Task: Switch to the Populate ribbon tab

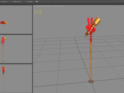Action: (29, 2)
